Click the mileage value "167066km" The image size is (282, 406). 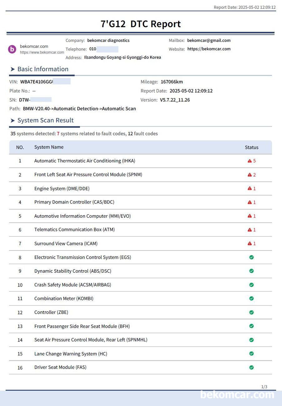[x=172, y=82]
